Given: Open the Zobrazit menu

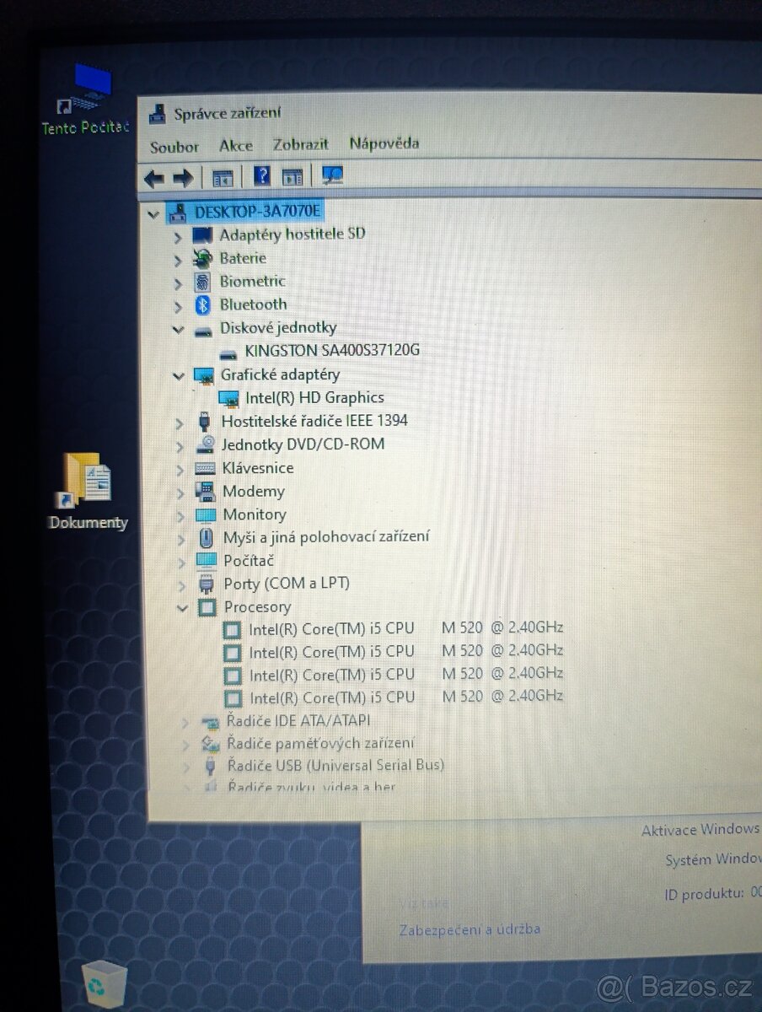Looking at the screenshot, I should [300, 144].
